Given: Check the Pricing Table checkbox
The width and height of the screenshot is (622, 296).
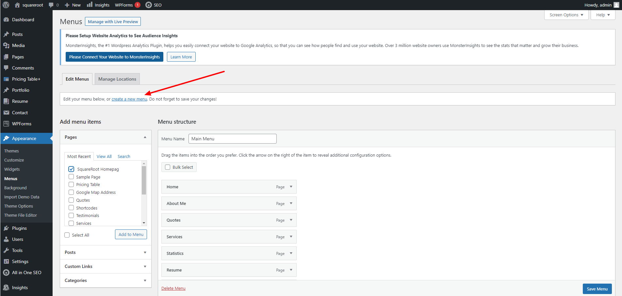Looking at the screenshot, I should tap(71, 184).
